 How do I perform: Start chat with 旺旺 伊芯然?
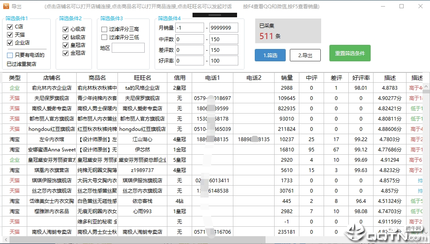click(x=142, y=149)
